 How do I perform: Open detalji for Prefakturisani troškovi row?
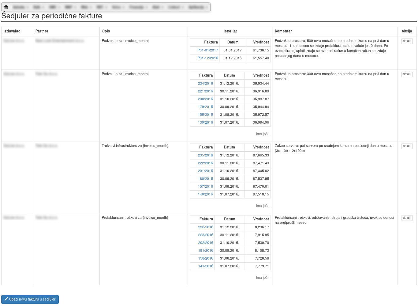(x=407, y=218)
